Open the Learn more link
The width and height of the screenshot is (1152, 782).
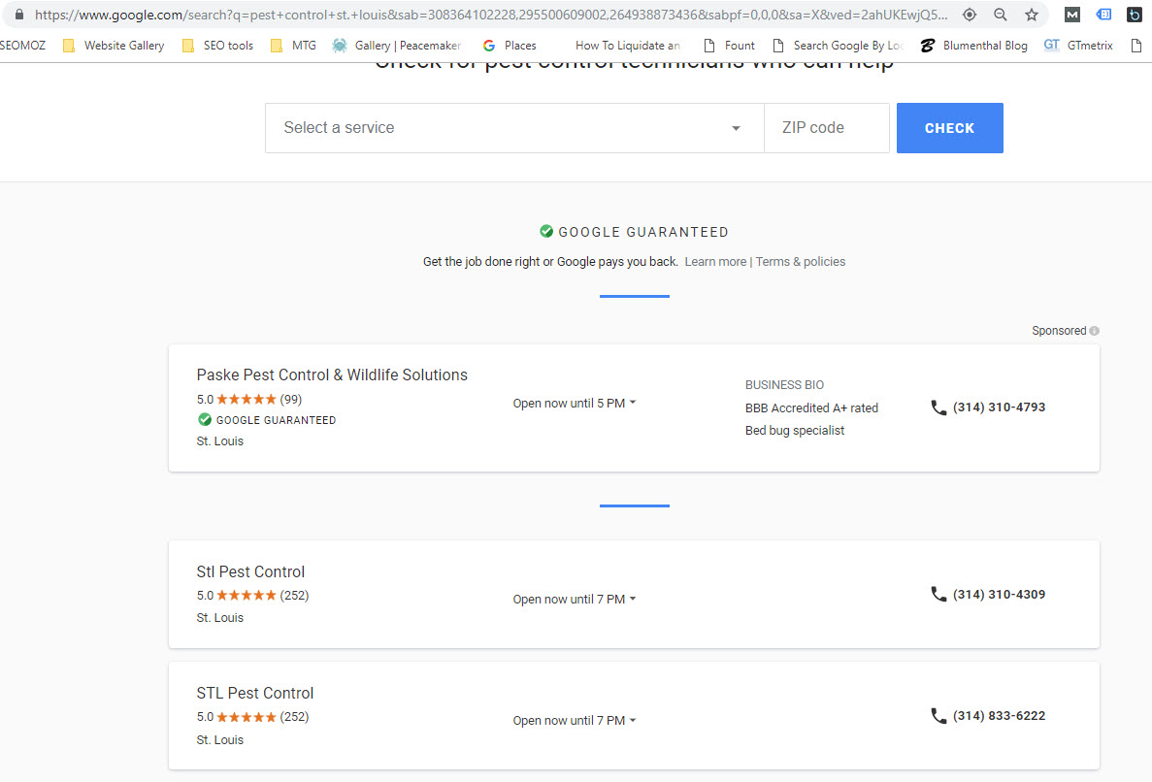point(715,261)
